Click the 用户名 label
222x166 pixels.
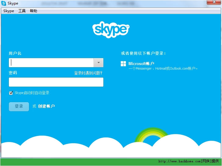pyautogui.click(x=15, y=53)
